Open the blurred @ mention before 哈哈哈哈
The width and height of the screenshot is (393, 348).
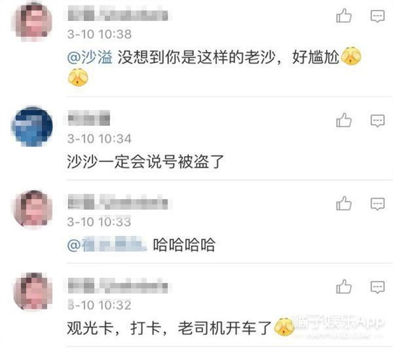point(107,244)
